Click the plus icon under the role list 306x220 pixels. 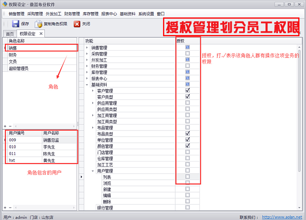(x=5, y=126)
